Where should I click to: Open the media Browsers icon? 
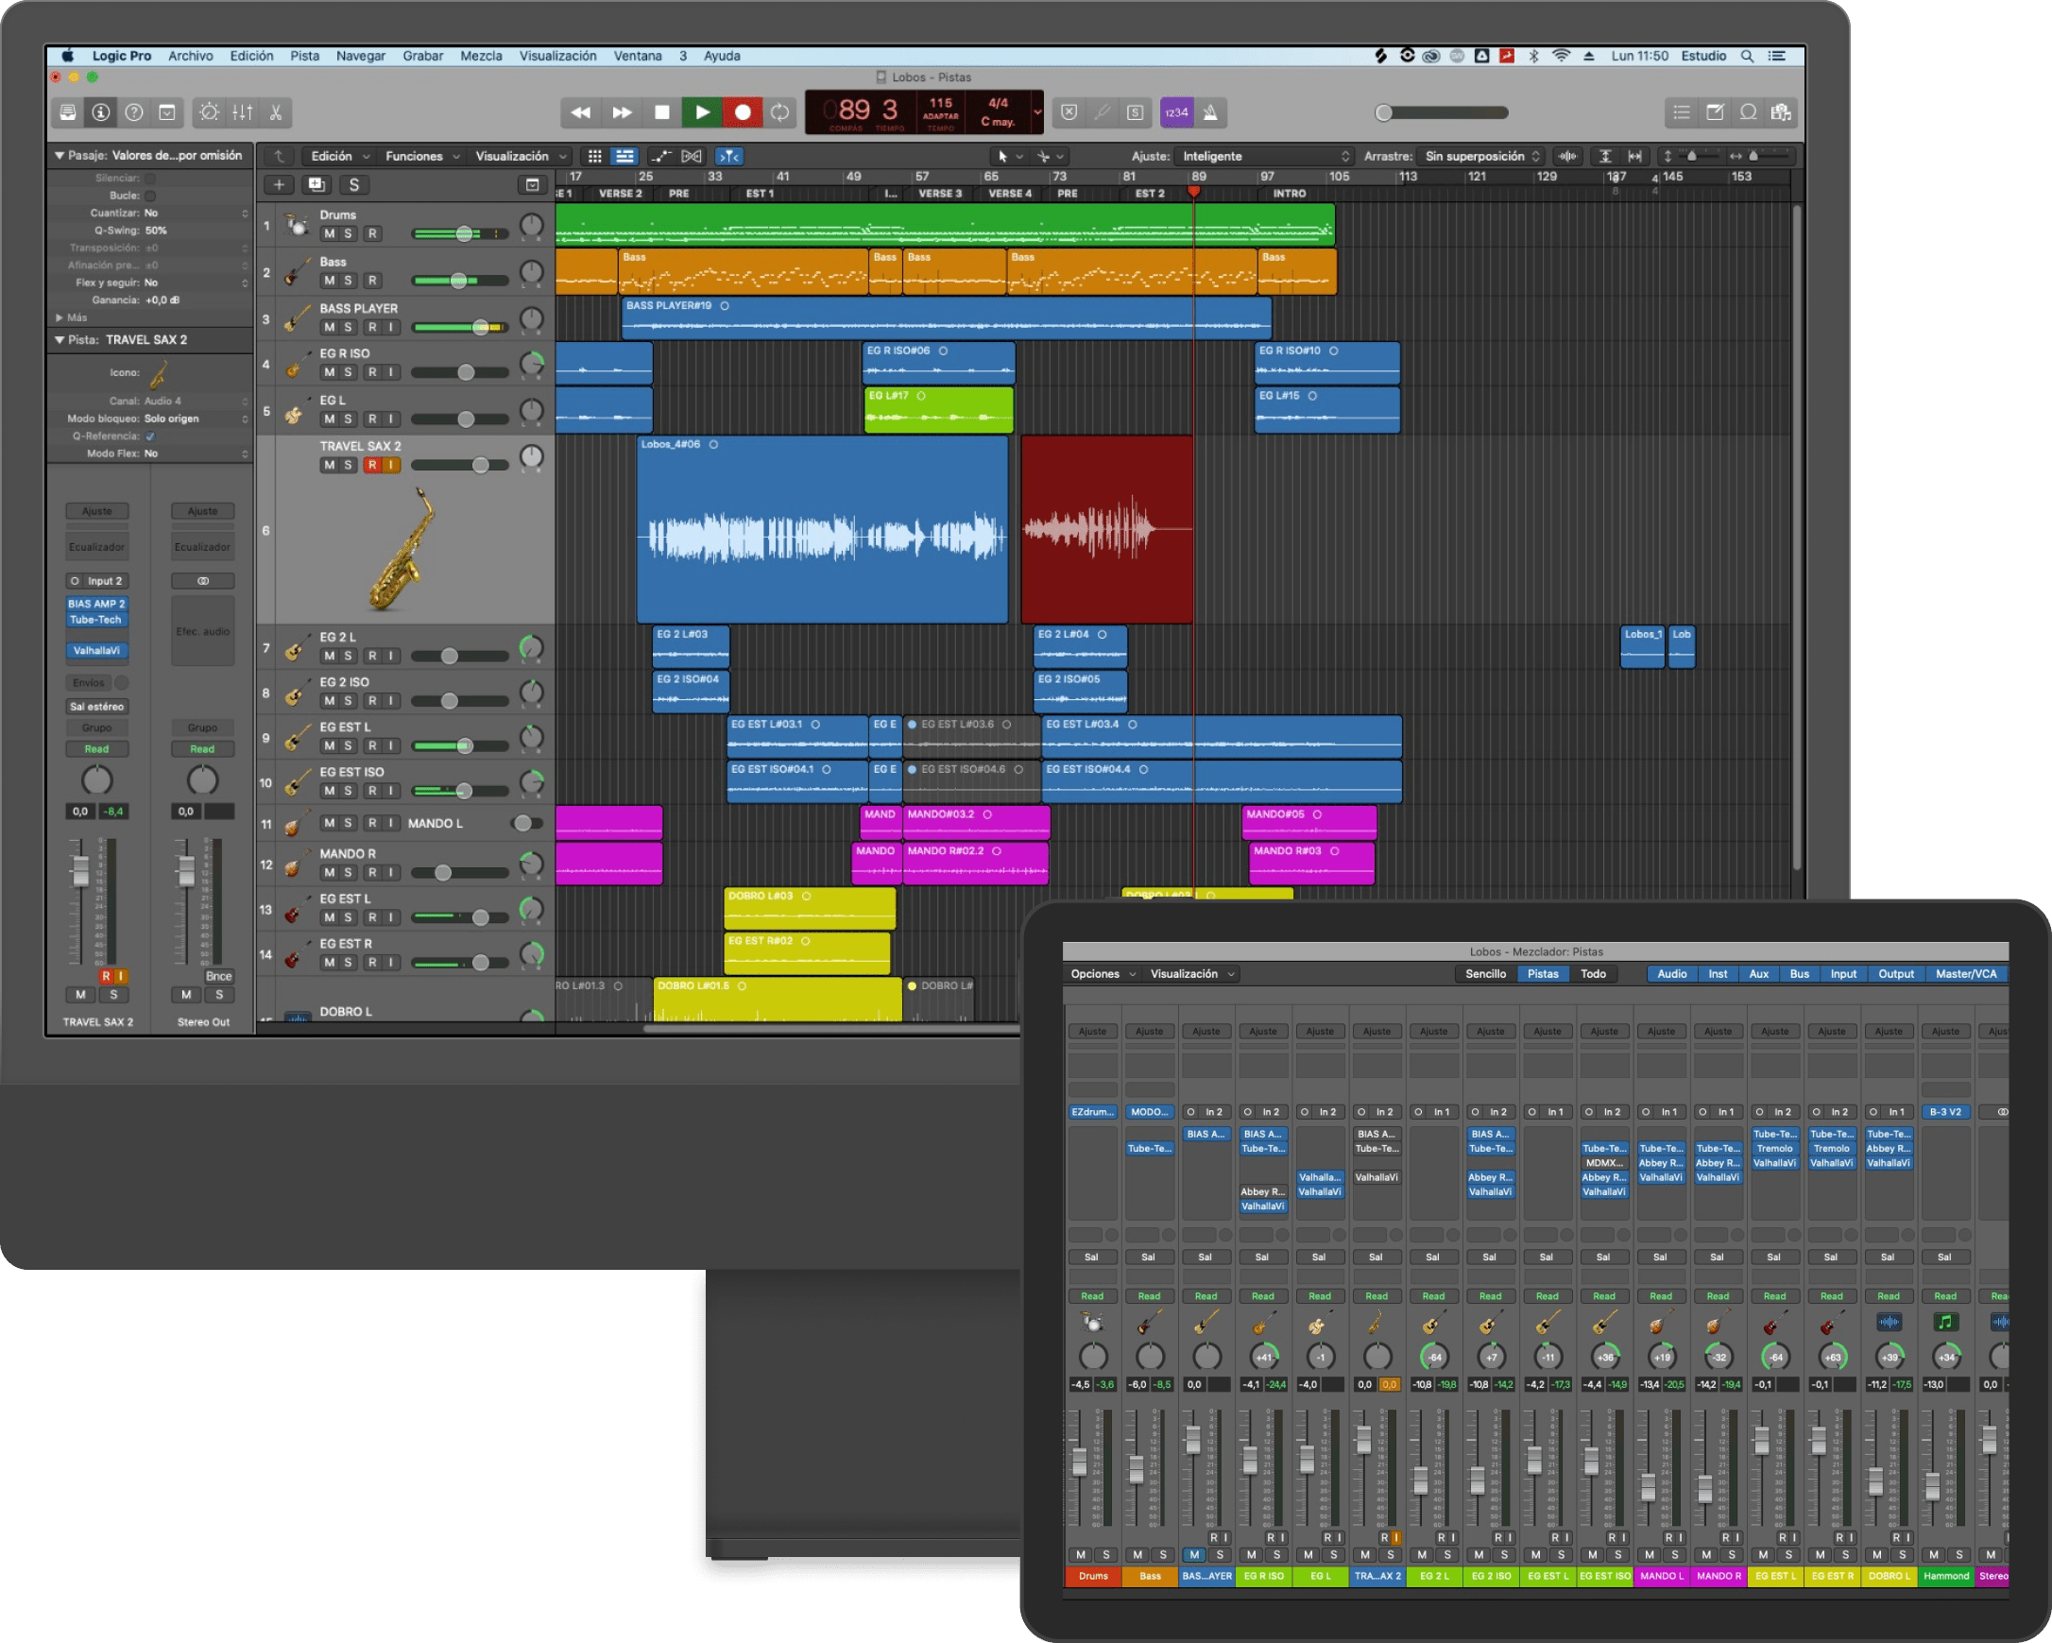[1781, 112]
